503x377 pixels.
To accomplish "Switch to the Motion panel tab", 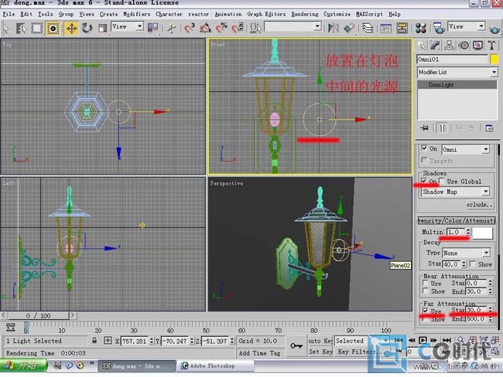I will (x=464, y=46).
